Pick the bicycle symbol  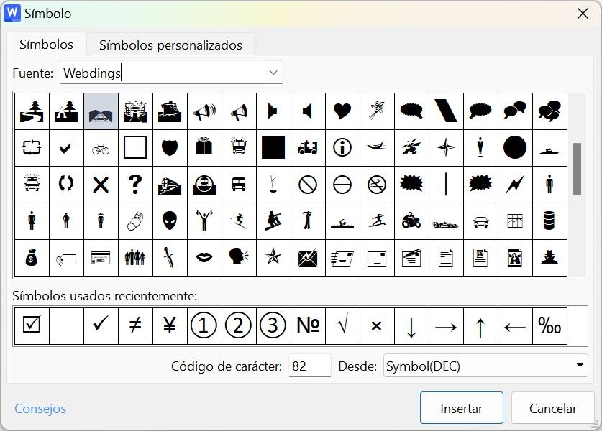[x=101, y=148]
